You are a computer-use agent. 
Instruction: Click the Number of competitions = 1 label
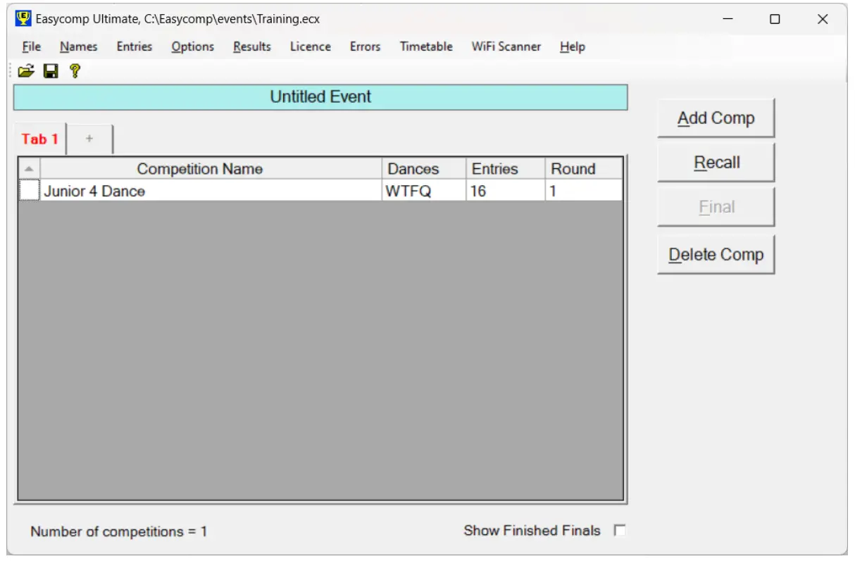tap(118, 531)
